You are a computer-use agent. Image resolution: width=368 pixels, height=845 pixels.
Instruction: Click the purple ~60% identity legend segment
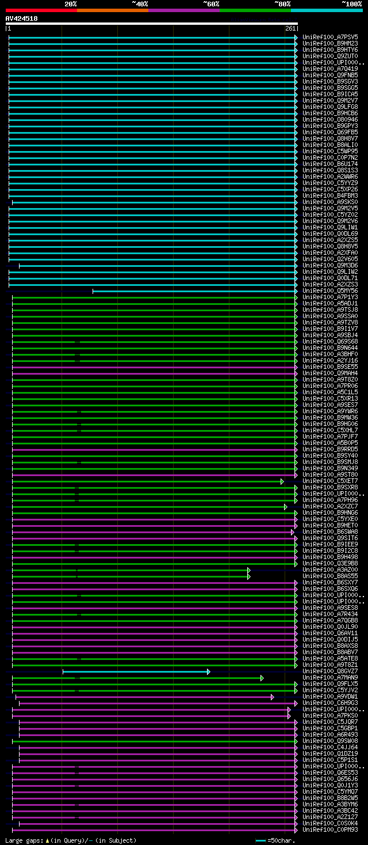184,10
